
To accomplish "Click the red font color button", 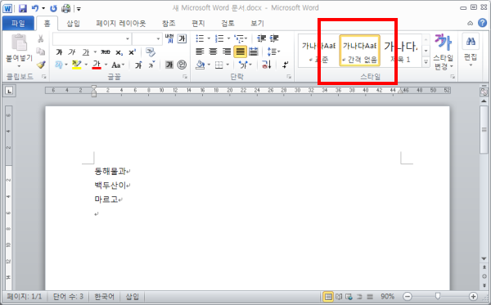I will (x=97, y=65).
